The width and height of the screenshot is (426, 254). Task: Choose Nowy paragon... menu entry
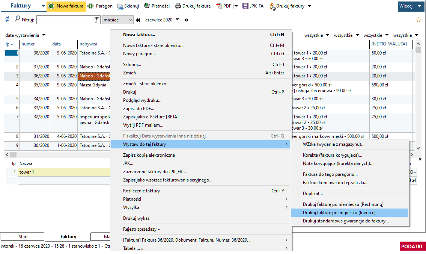[201, 54]
